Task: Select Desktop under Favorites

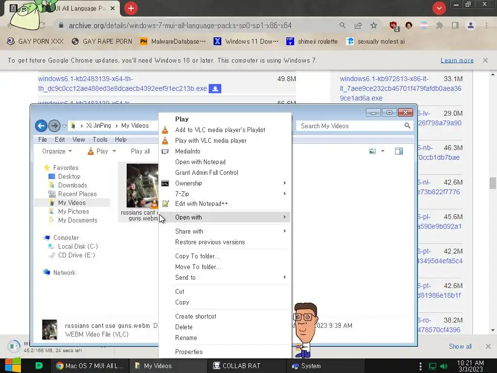Action: coord(69,176)
